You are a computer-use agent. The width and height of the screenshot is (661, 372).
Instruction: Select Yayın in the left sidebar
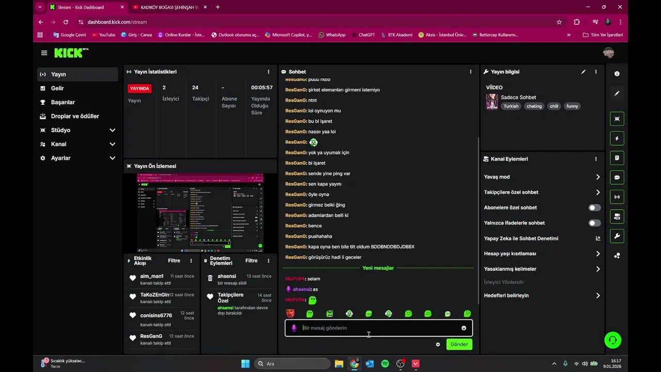click(77, 74)
